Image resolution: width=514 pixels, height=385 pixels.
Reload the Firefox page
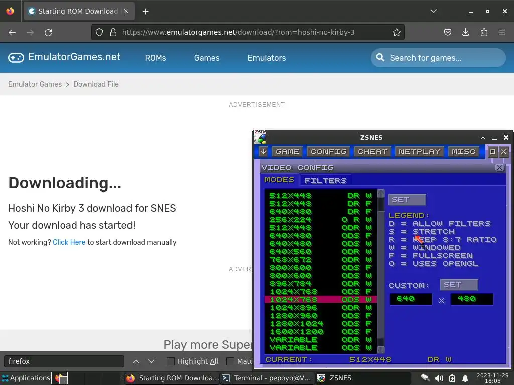coord(48,33)
